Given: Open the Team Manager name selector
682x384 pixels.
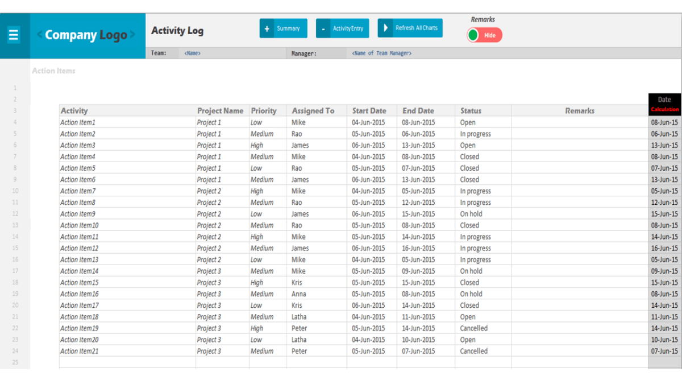Looking at the screenshot, I should [380, 53].
